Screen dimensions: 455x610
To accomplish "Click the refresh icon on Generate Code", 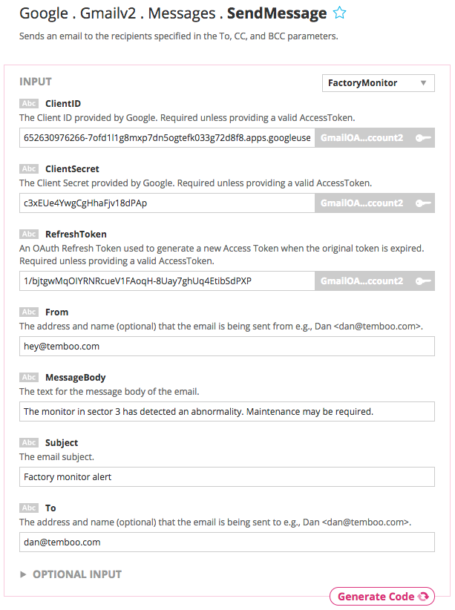I will [423, 597].
